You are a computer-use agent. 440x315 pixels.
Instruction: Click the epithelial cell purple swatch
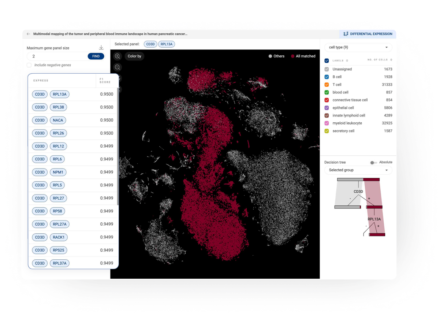[327, 108]
